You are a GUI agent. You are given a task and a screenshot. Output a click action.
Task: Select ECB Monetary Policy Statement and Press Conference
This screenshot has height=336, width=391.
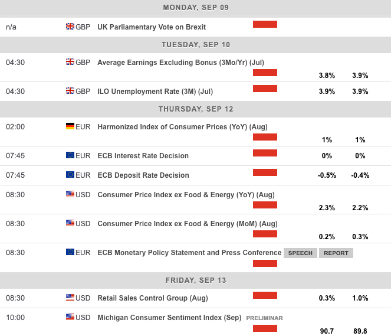[x=189, y=253]
